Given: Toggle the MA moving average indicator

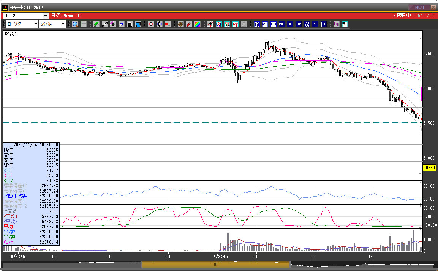Looking at the screenshot, I should click(265, 24).
